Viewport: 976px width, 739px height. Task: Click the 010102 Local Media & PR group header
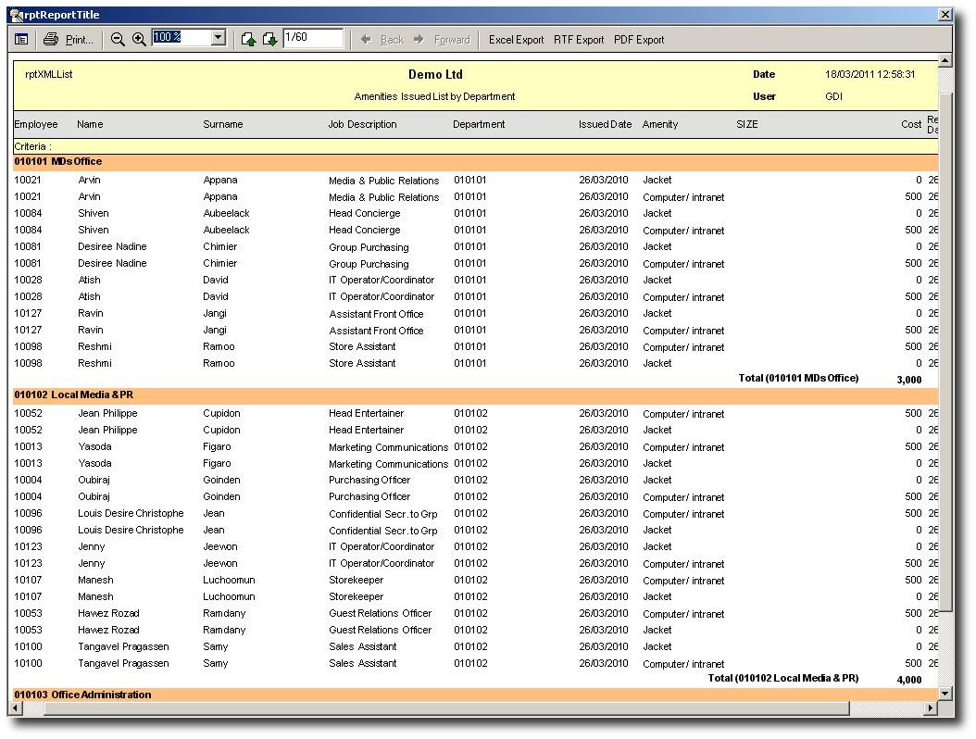click(x=74, y=395)
